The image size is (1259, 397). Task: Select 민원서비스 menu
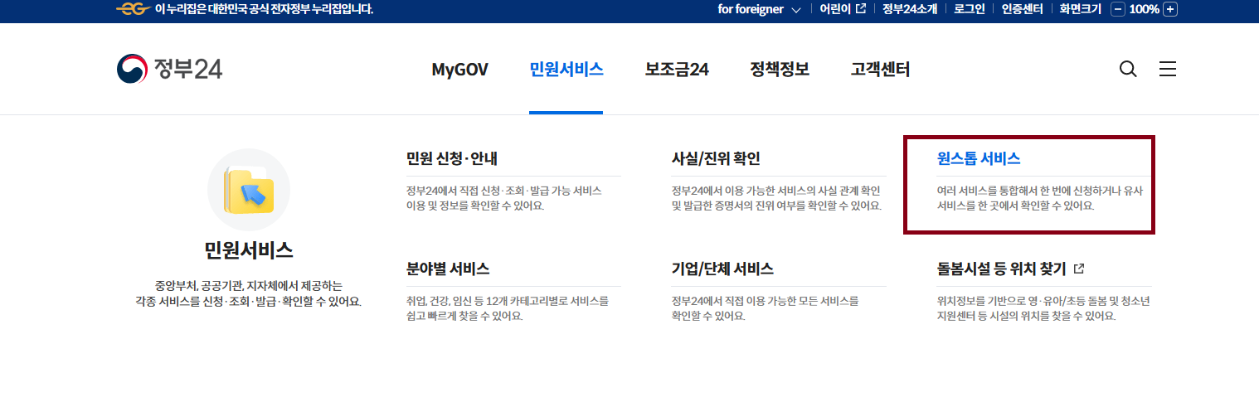click(566, 70)
